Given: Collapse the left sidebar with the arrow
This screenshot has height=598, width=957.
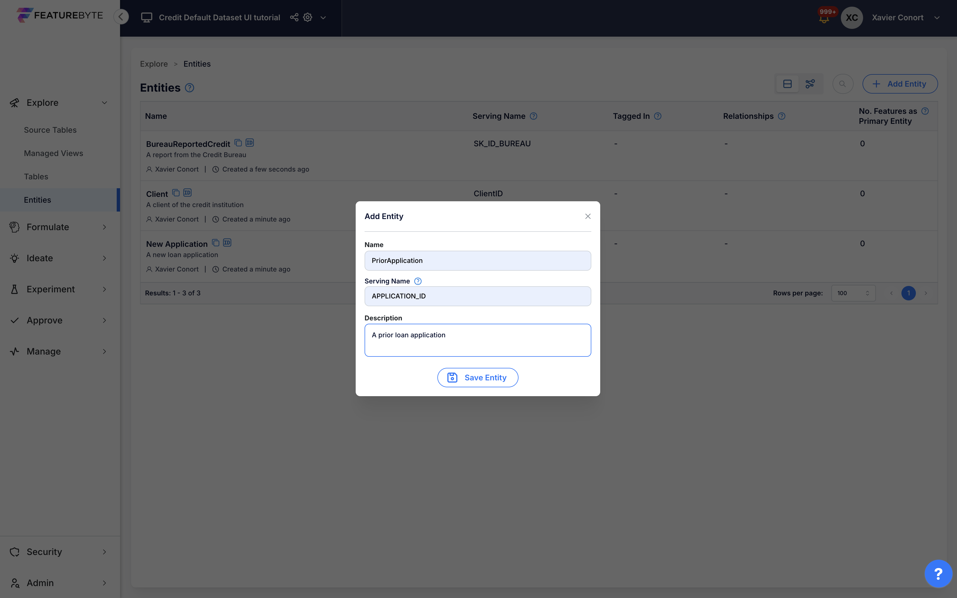Looking at the screenshot, I should [121, 17].
